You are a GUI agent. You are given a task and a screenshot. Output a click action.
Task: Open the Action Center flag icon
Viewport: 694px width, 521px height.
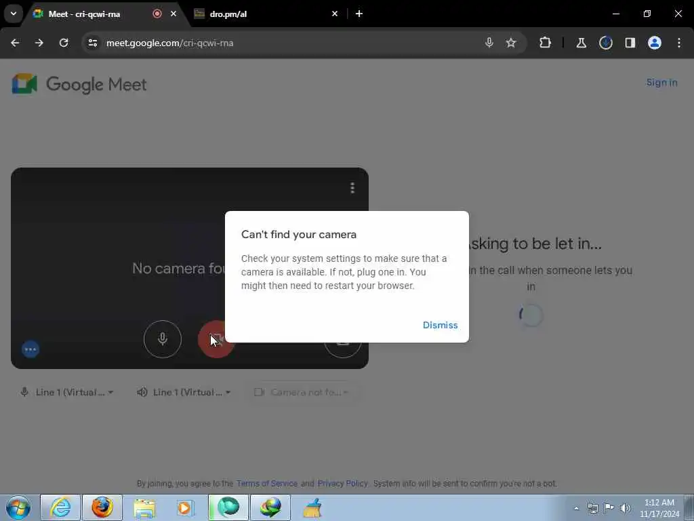point(609,508)
